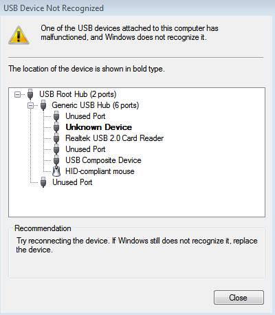
Task: Select the HID-compliant mouse entry
Action: pyautogui.click(x=100, y=171)
